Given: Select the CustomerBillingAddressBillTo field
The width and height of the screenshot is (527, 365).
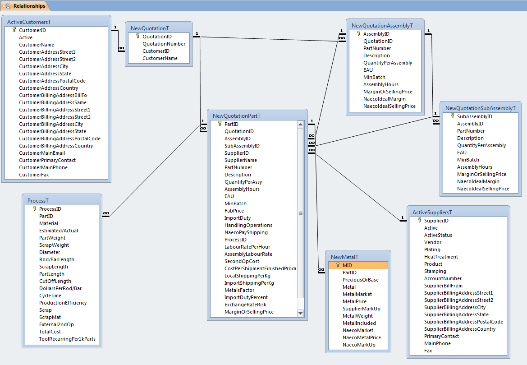Looking at the screenshot, I should [x=56, y=95].
